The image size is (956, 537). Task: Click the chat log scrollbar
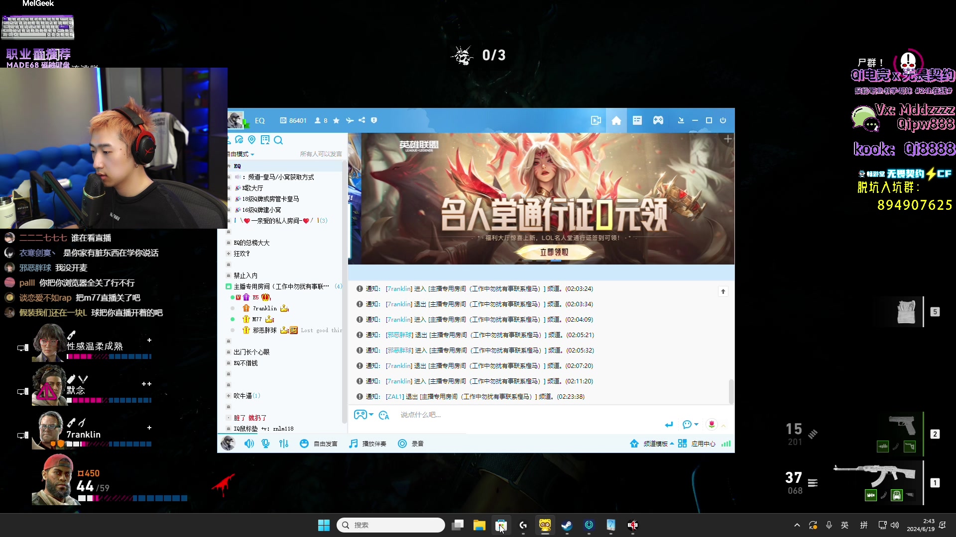pos(731,392)
